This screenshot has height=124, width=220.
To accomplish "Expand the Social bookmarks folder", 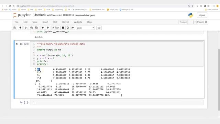I will click(x=47, y=10).
